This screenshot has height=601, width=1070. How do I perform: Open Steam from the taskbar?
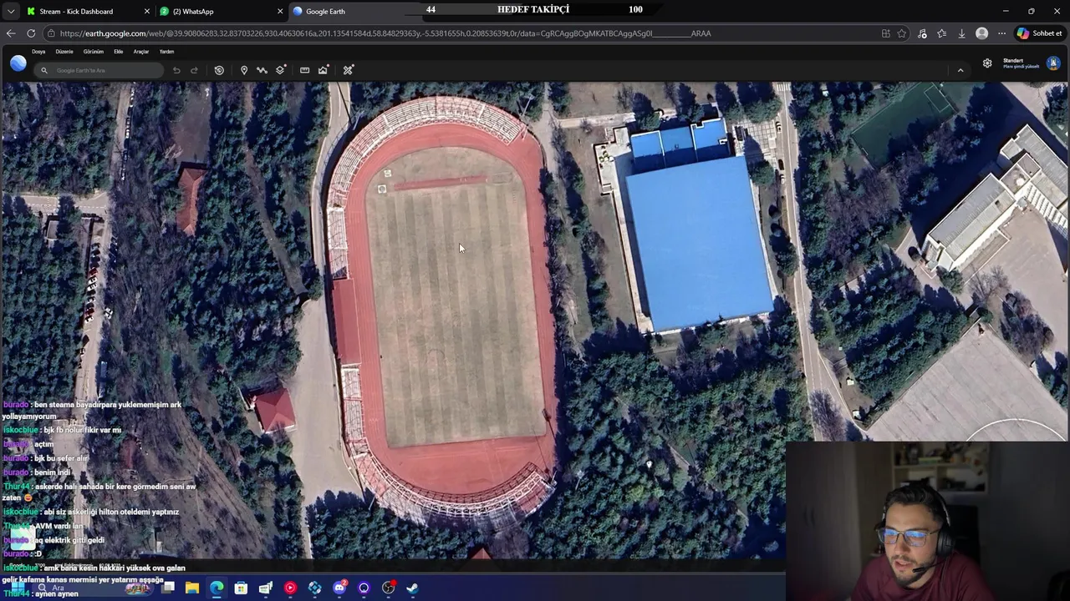coord(413,588)
